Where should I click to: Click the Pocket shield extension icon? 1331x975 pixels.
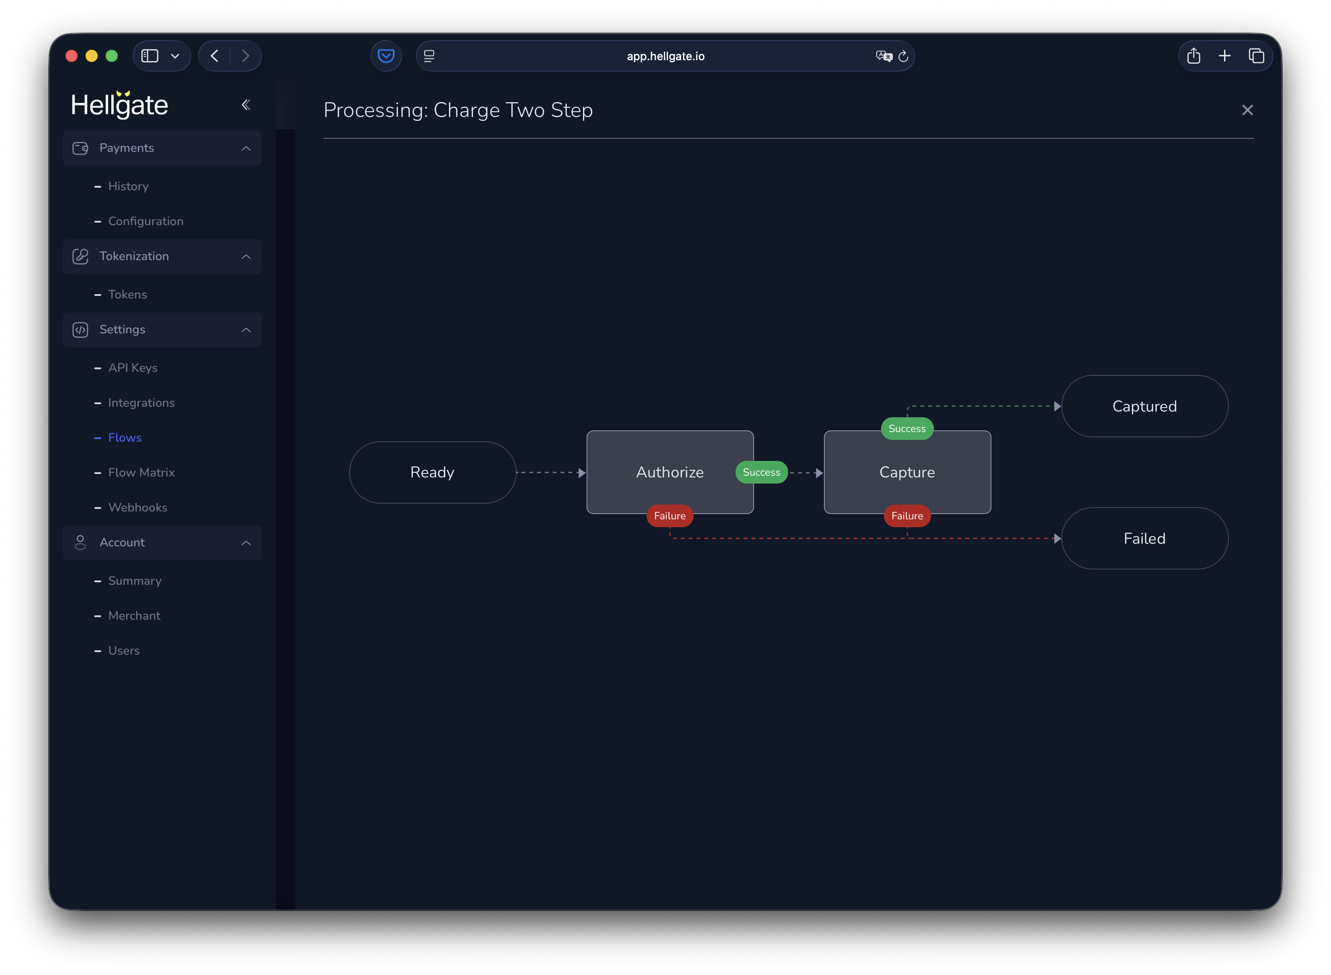(386, 56)
